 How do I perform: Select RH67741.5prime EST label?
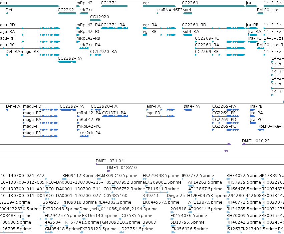pos(82,222)
